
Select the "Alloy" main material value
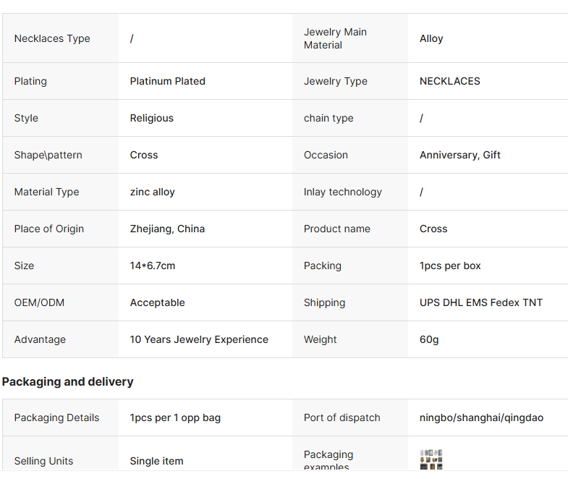431,38
